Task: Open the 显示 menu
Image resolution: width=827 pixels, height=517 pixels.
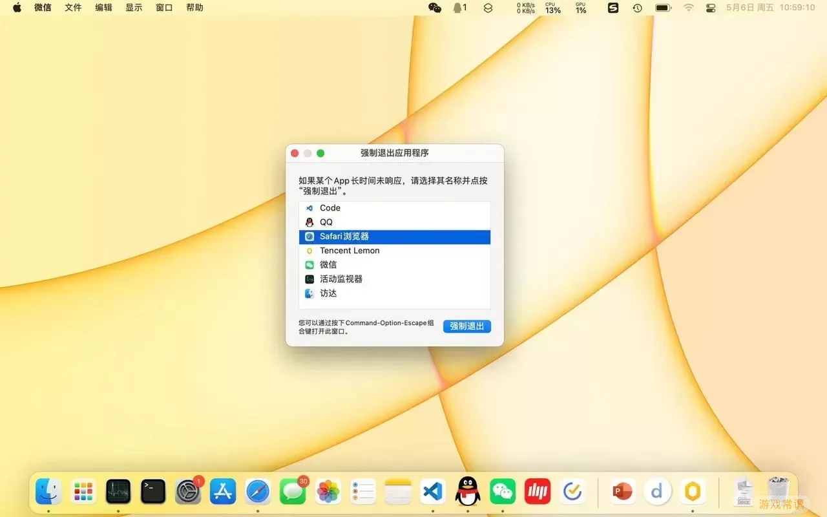Action: [134, 8]
